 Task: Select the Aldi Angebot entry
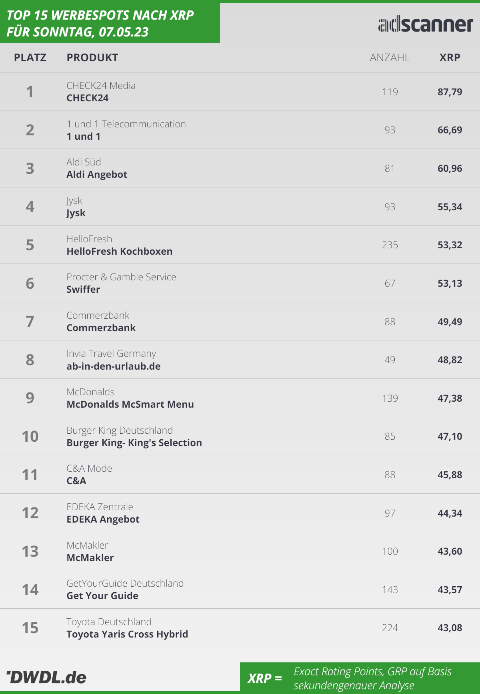(97, 175)
